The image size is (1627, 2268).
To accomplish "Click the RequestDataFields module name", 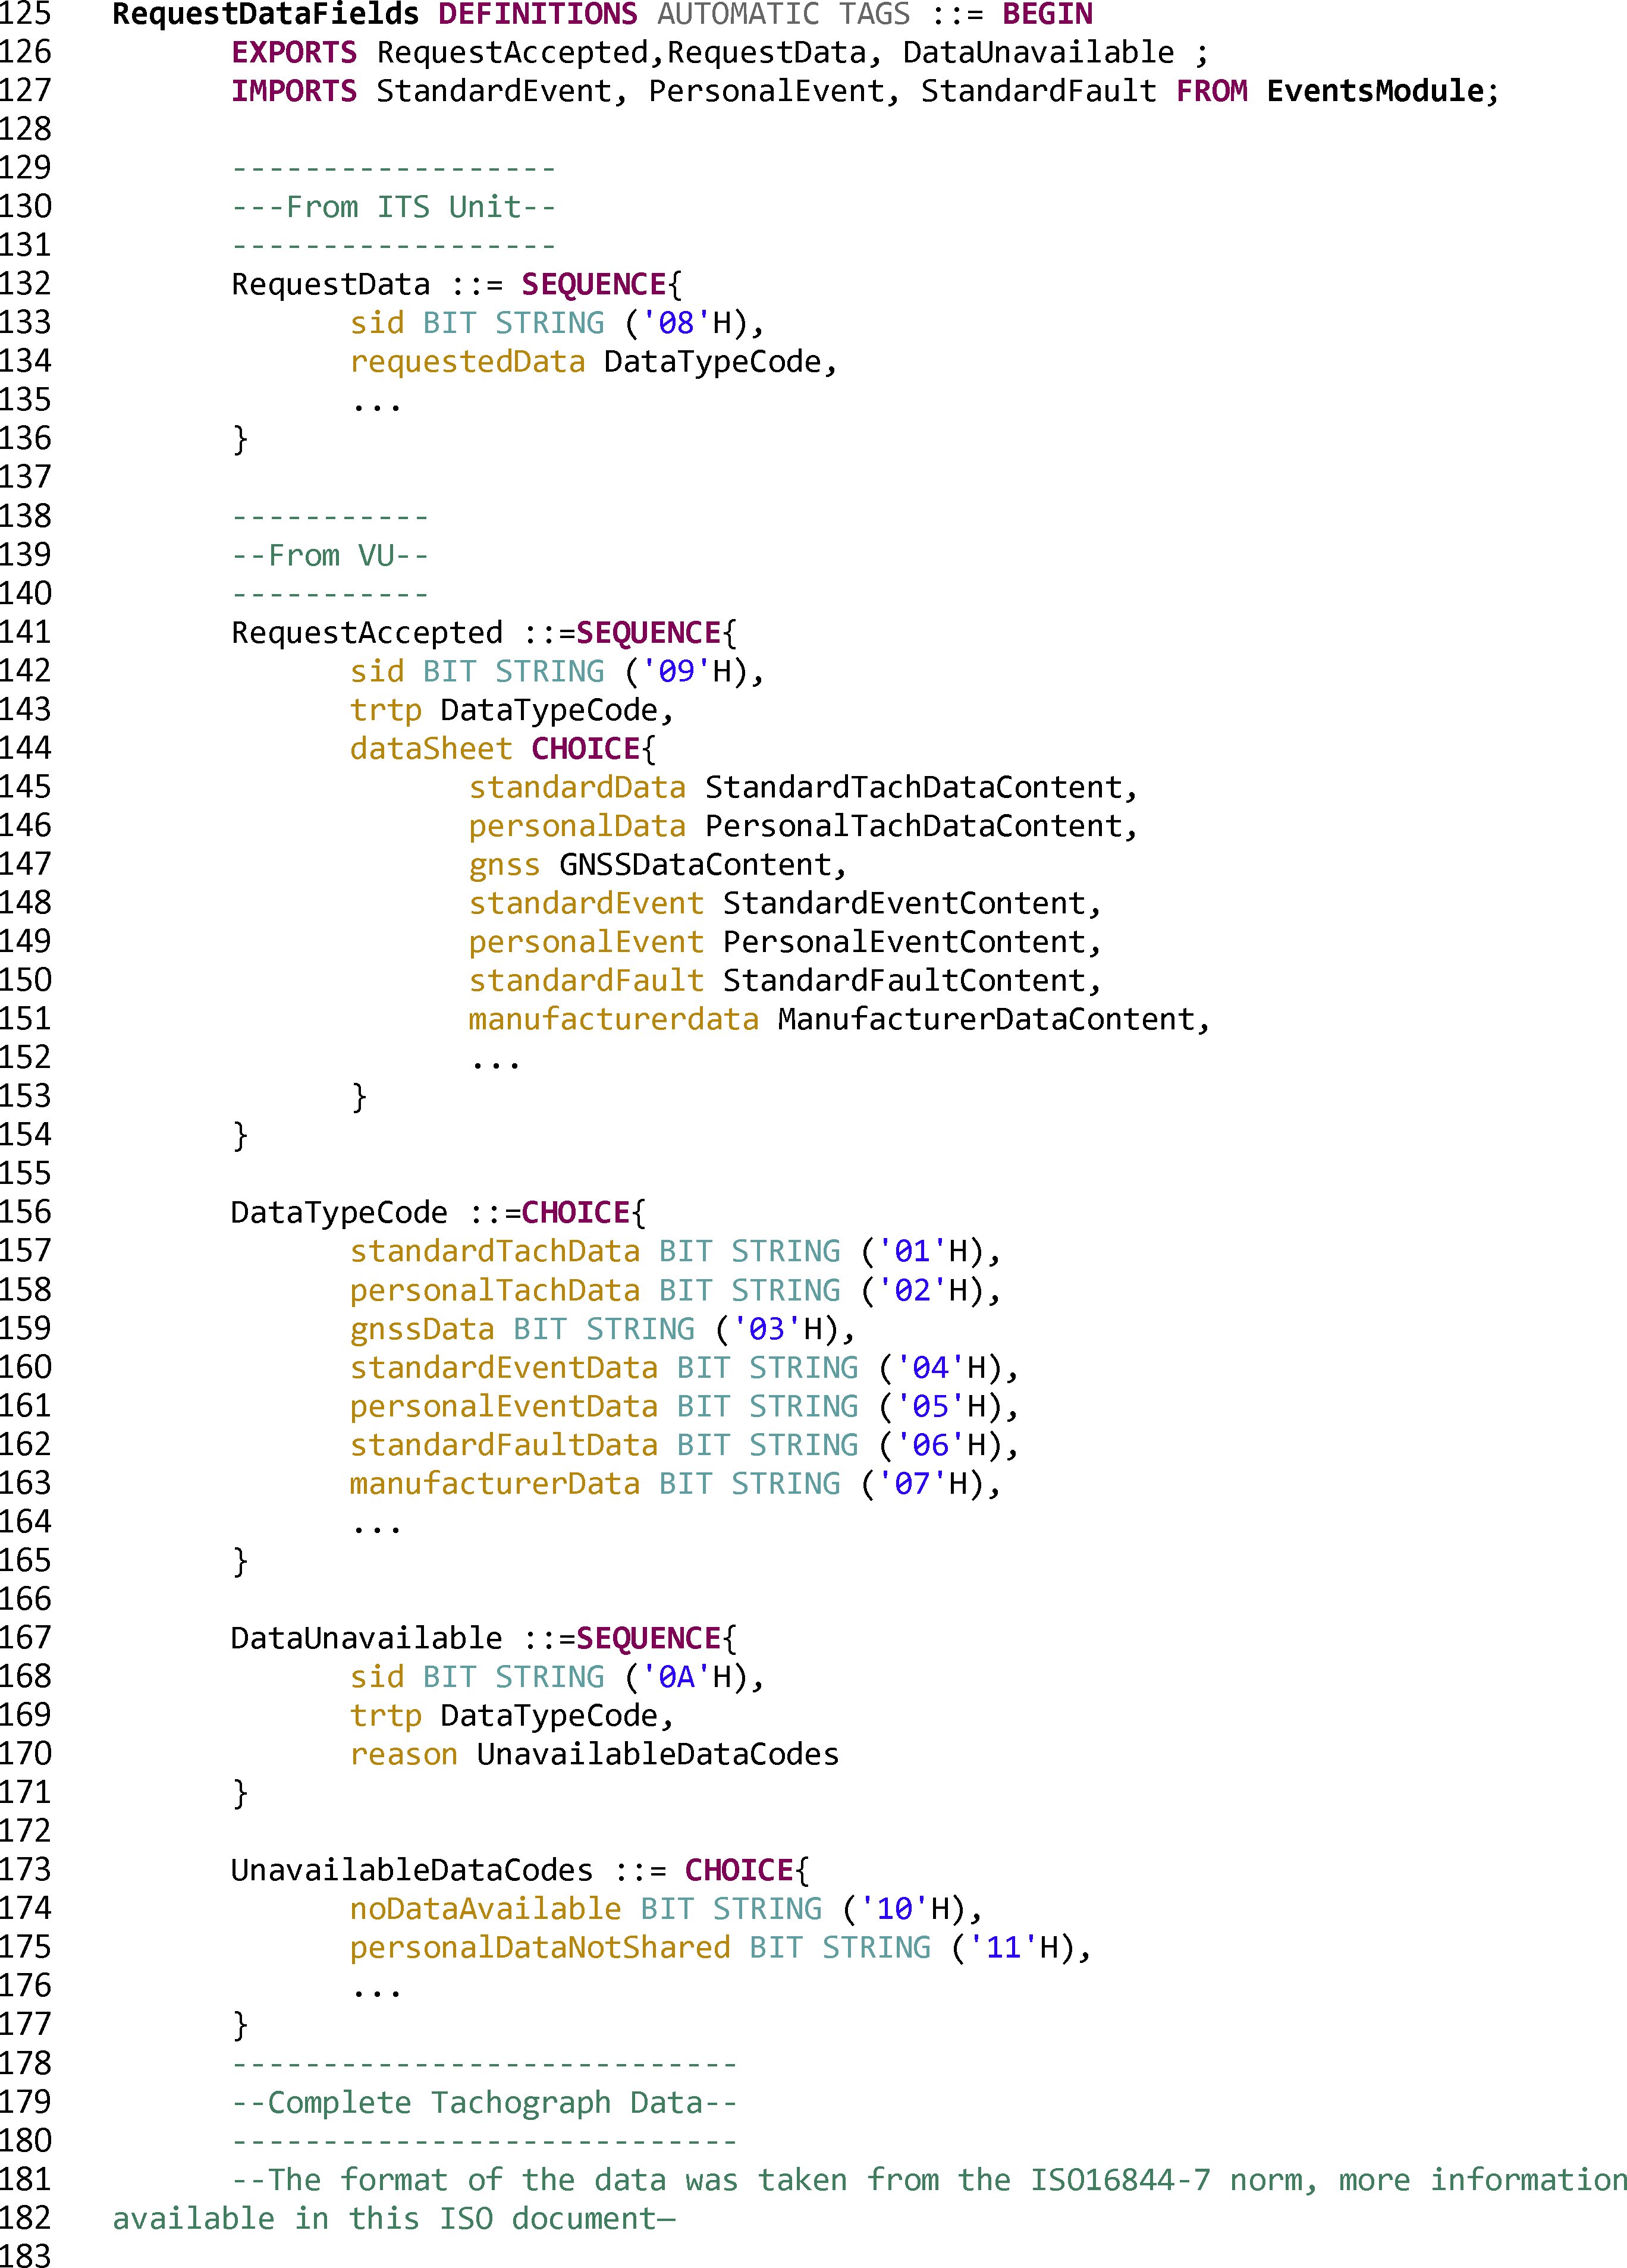I will click(x=265, y=15).
